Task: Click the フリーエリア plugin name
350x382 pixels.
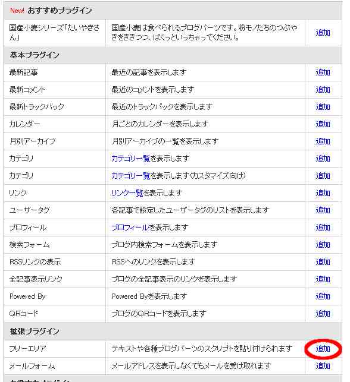Action: pyautogui.click(x=27, y=349)
